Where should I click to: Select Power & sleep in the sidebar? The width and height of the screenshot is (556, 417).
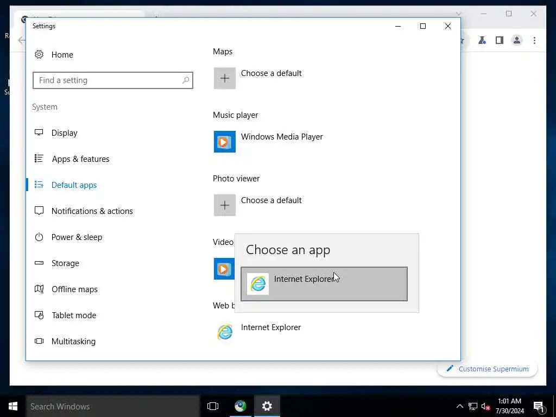(x=77, y=237)
